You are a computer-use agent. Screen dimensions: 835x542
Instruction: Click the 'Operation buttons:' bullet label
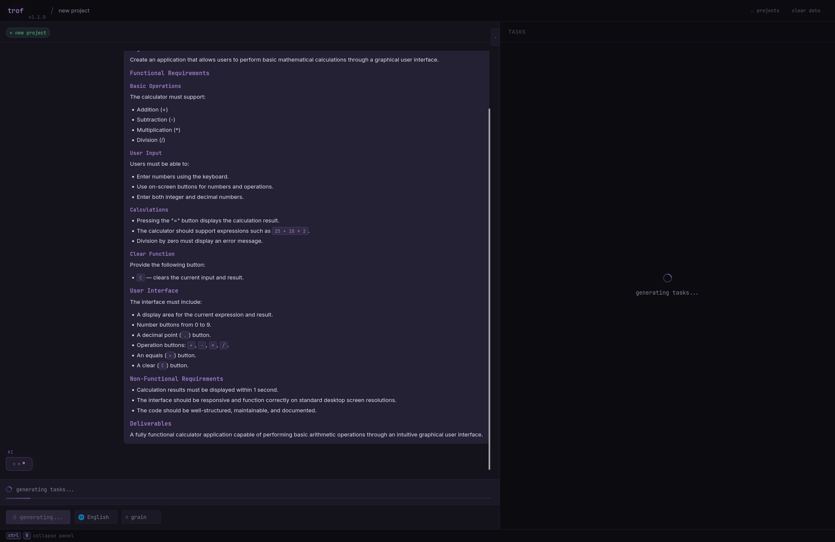point(161,345)
